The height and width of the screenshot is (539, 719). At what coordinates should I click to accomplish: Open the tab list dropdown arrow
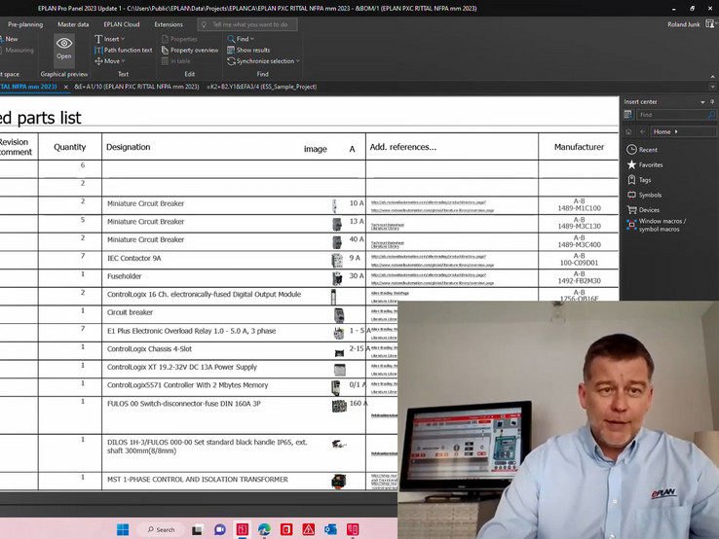tap(712, 87)
